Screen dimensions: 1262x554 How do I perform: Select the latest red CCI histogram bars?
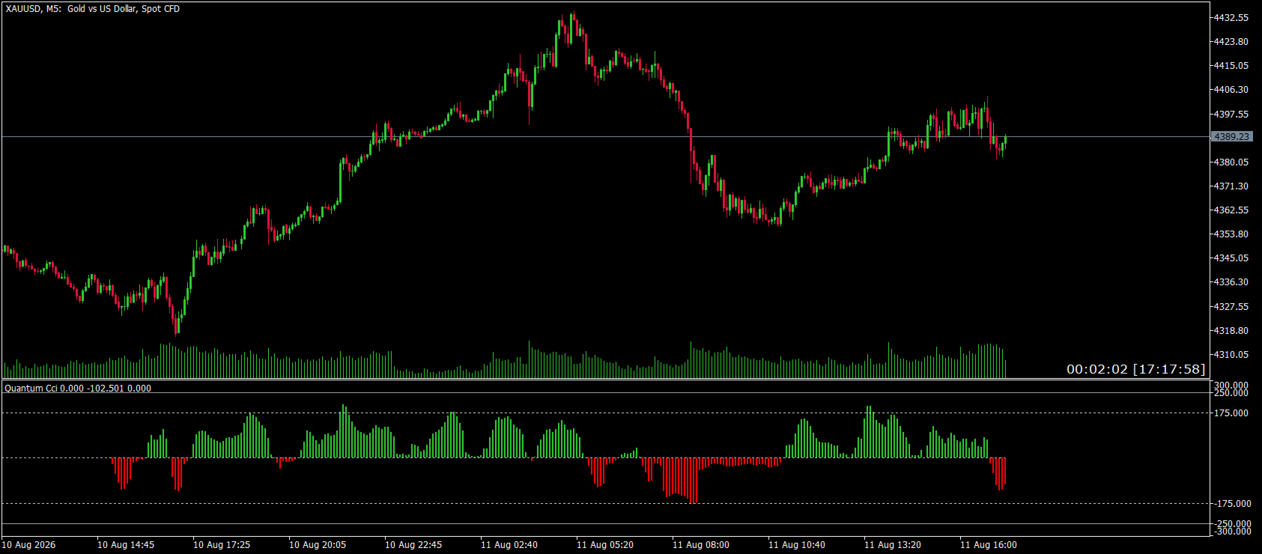click(x=998, y=473)
